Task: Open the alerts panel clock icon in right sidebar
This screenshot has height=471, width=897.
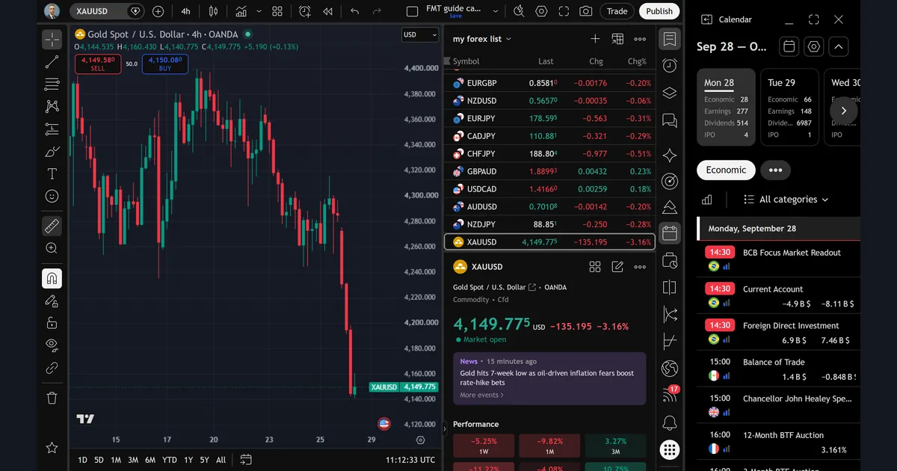Action: click(670, 66)
